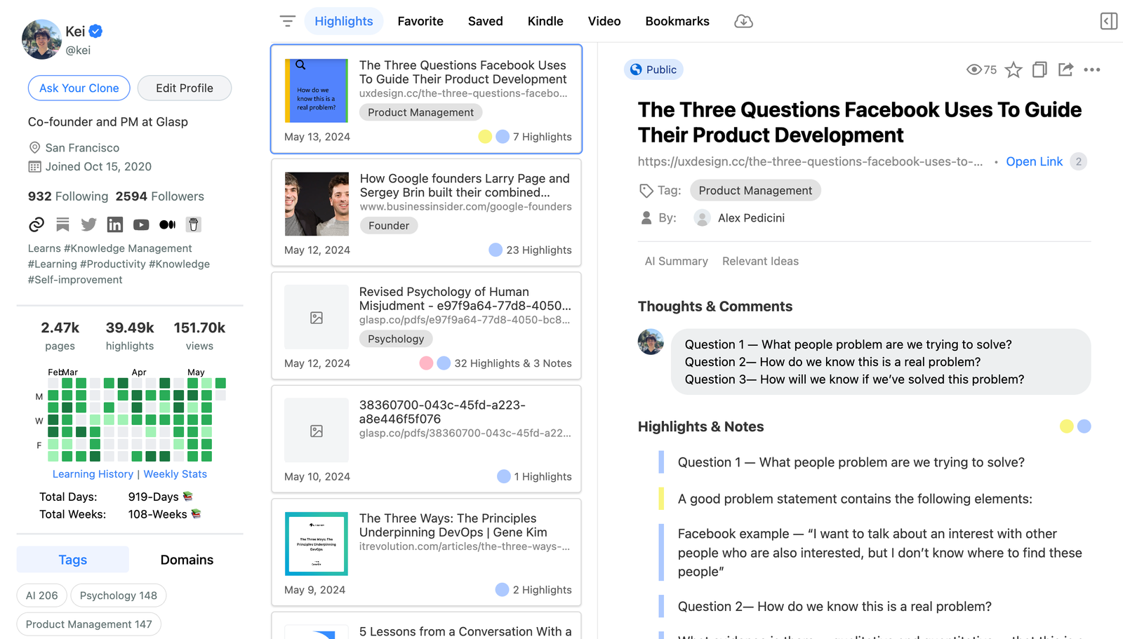Open The Three Ways DevOps article thumbnail
1123x639 pixels.
point(317,544)
